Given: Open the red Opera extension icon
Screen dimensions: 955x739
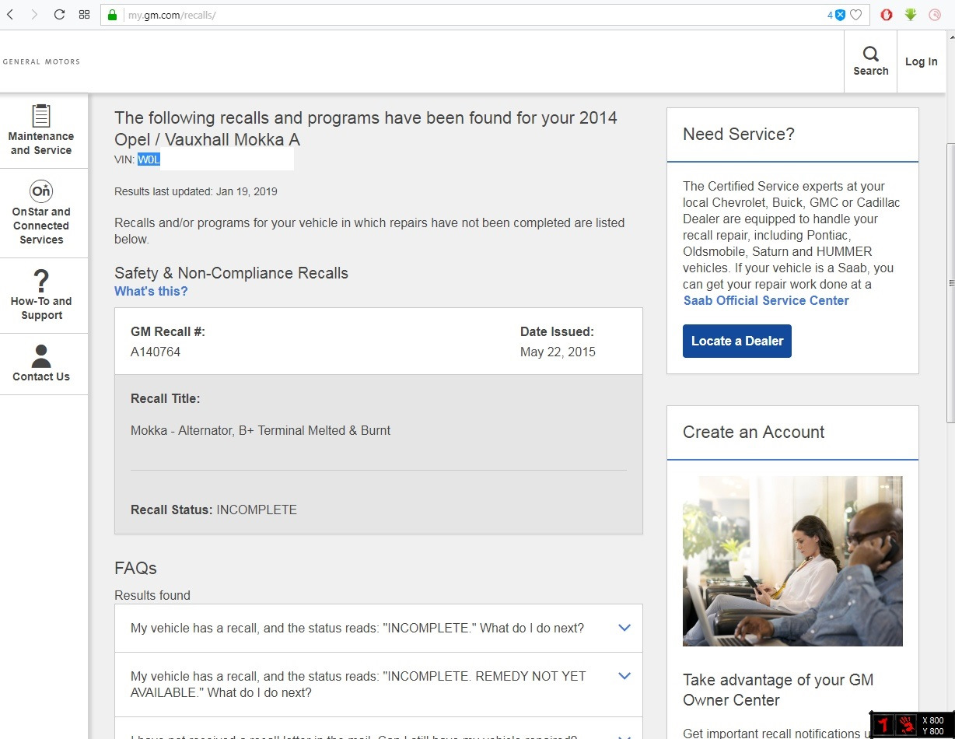Looking at the screenshot, I should pos(887,15).
